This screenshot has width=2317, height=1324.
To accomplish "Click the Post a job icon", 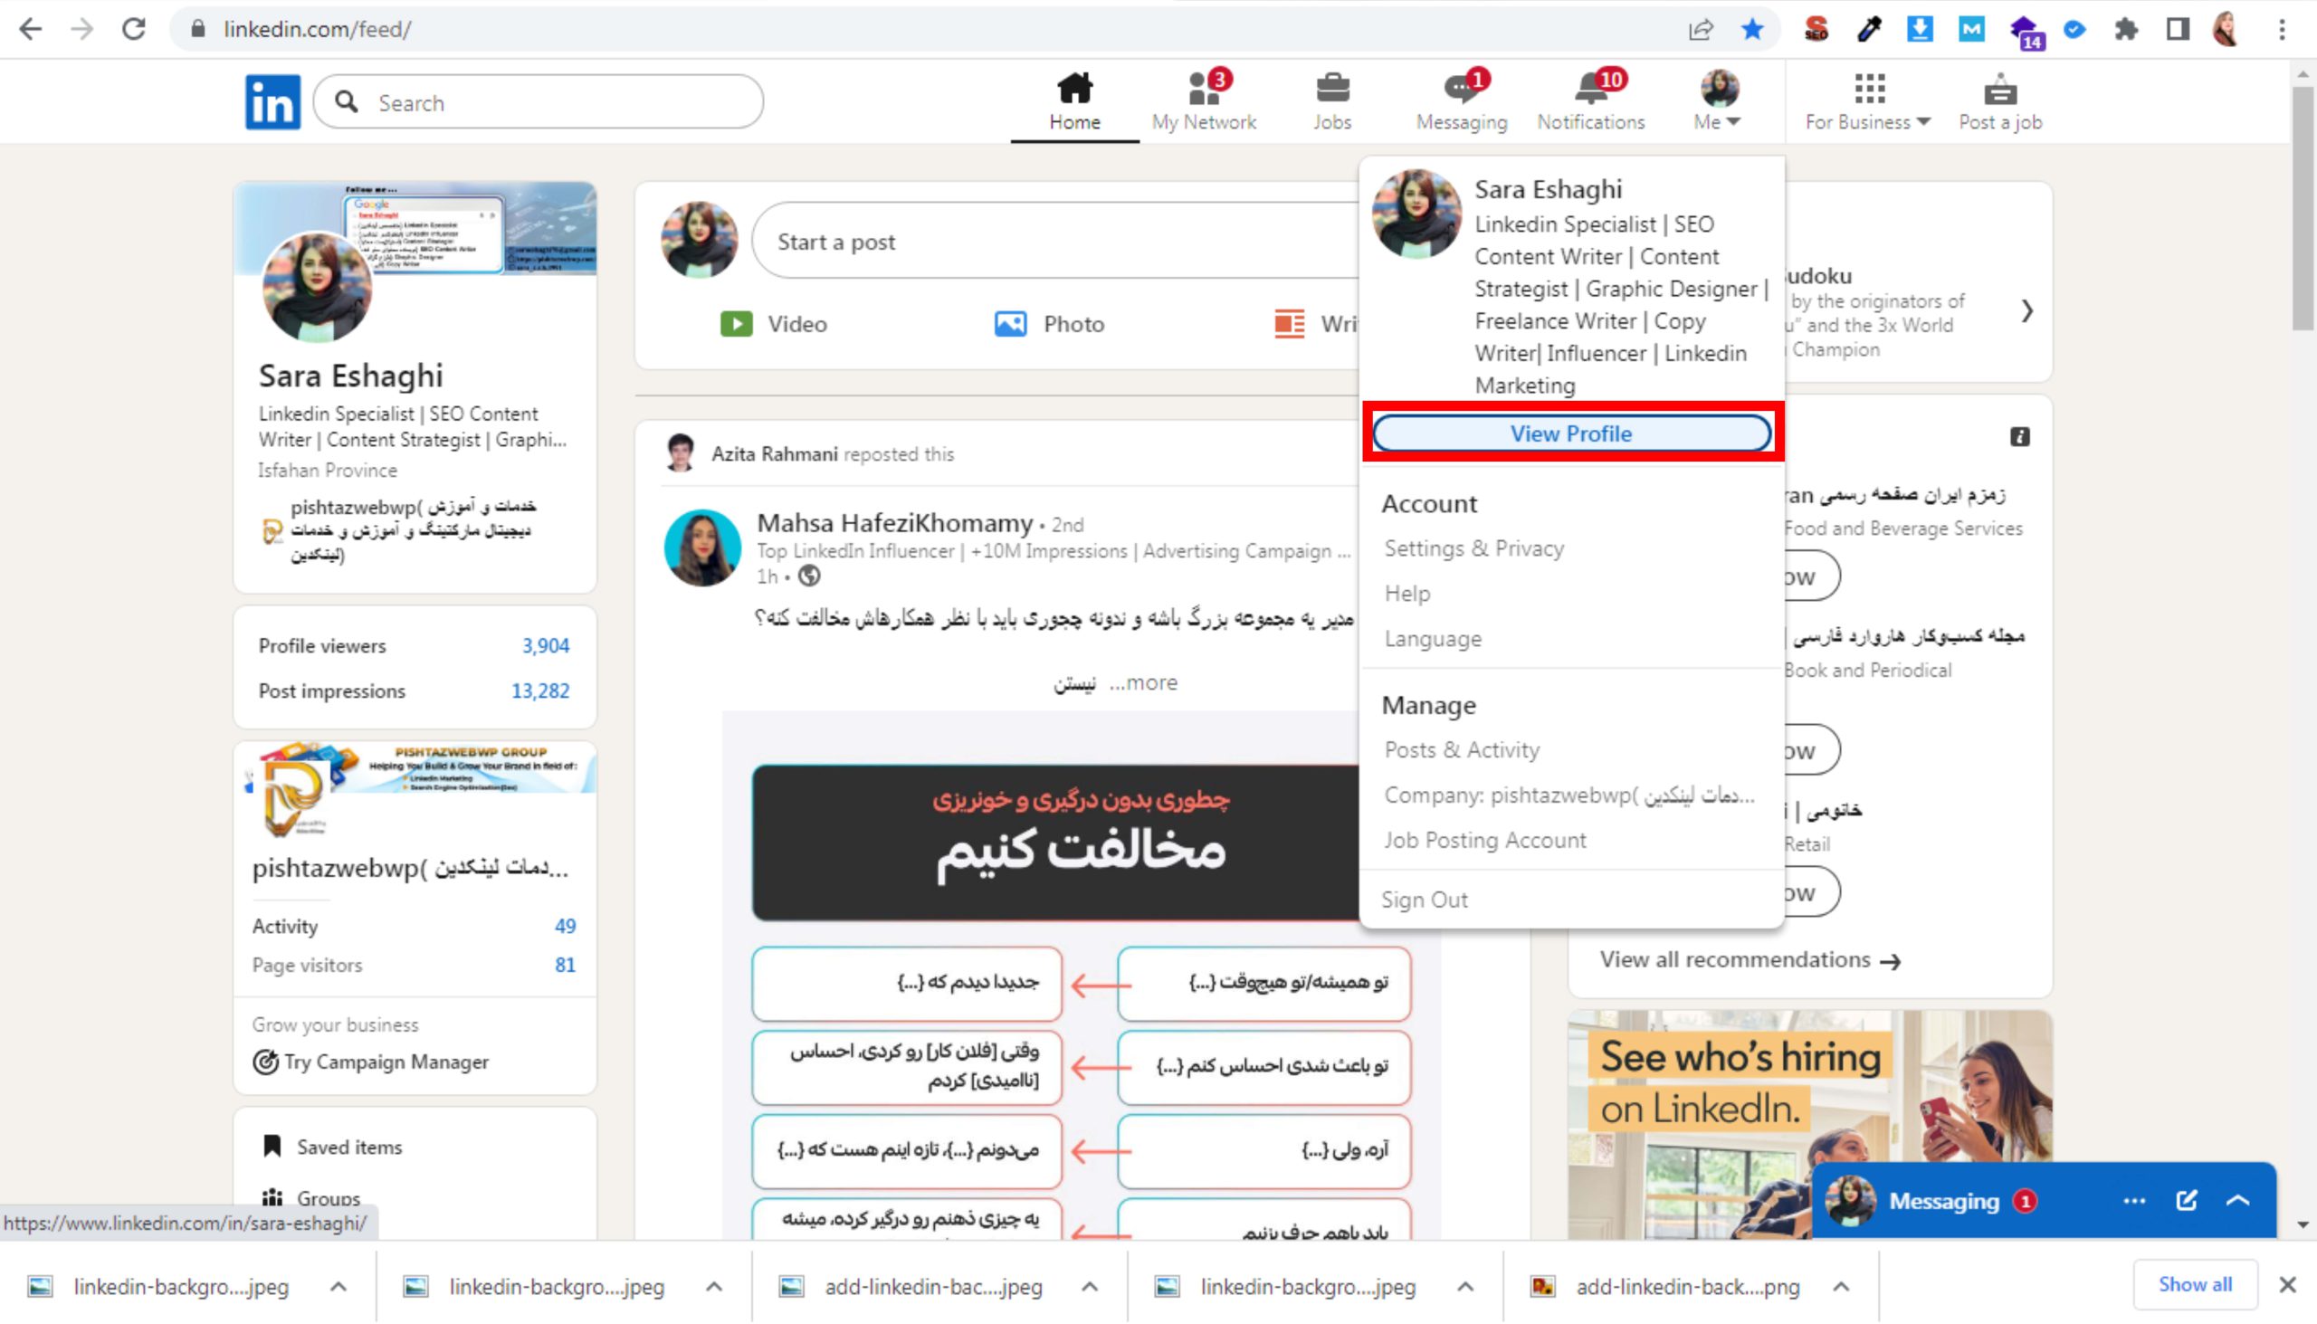I will (1998, 99).
